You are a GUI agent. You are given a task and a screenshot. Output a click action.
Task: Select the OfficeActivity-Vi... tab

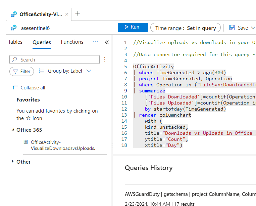[x=39, y=14]
